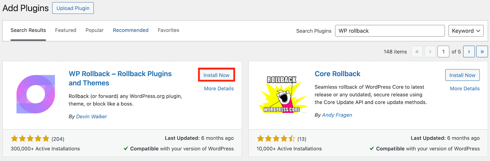This screenshot has width=490, height=161.
Task: Click Core Rollback star rating
Action: coord(276,139)
